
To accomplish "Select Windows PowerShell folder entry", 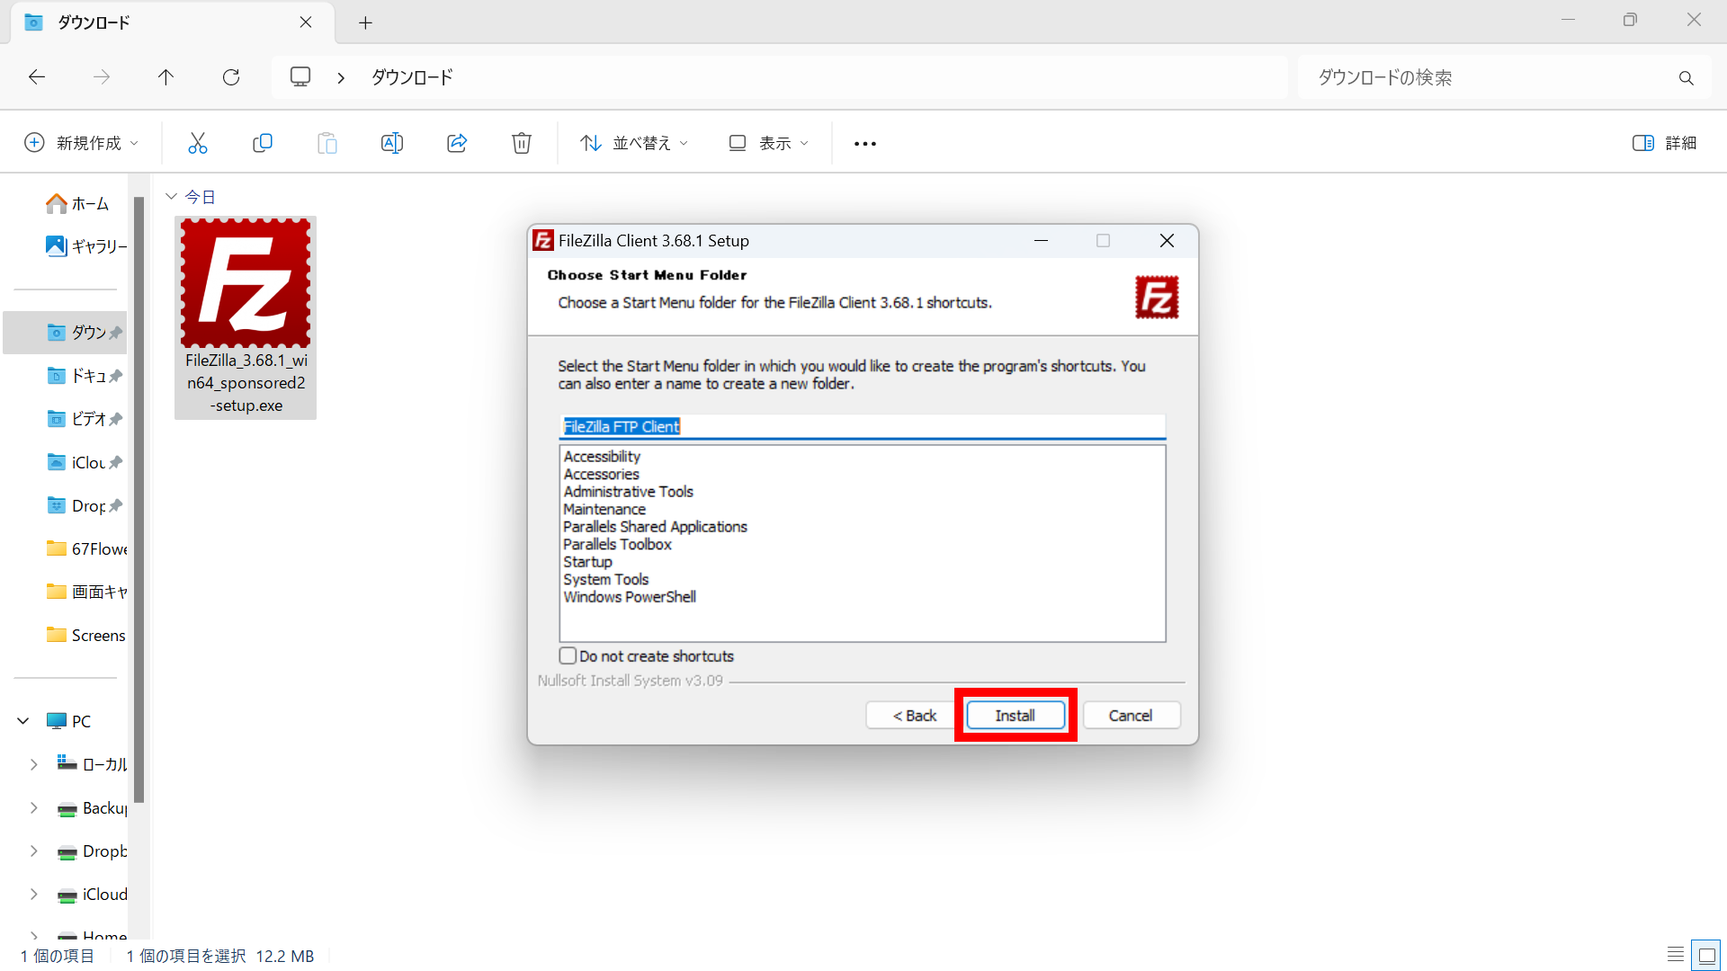I will [629, 597].
